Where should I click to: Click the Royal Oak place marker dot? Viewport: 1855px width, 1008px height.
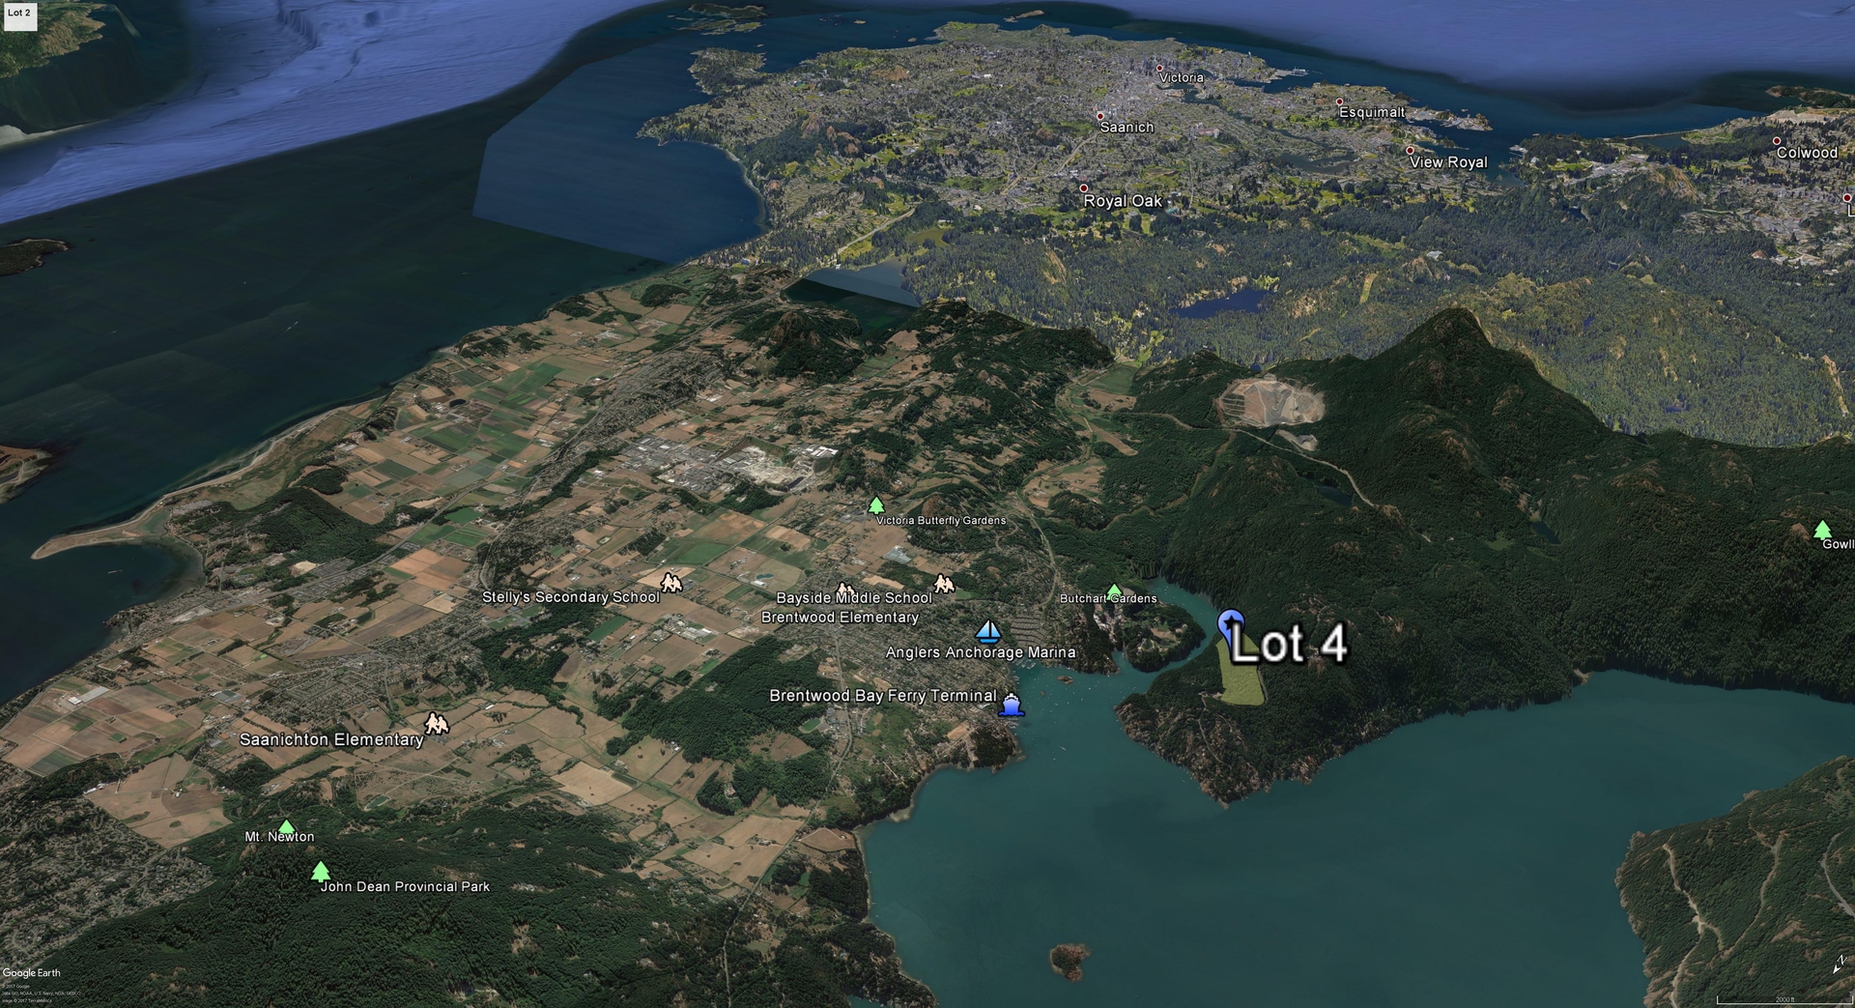click(1083, 188)
